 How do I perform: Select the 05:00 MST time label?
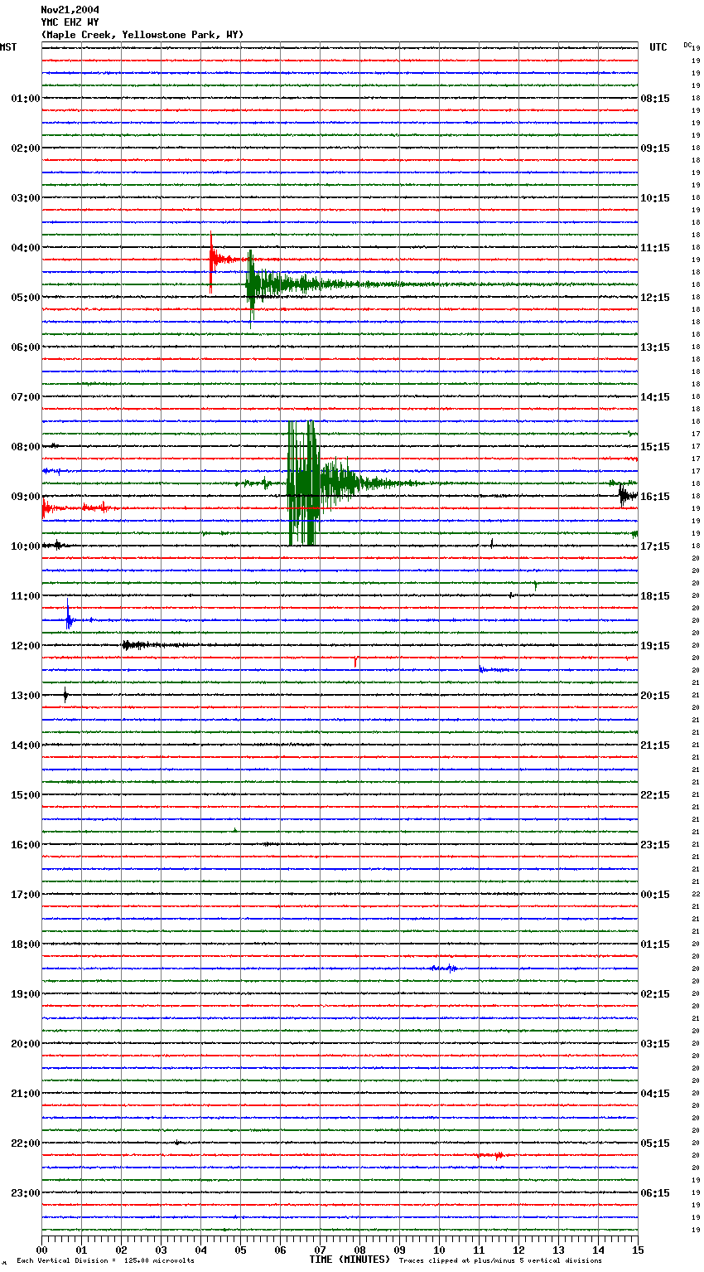(x=26, y=298)
